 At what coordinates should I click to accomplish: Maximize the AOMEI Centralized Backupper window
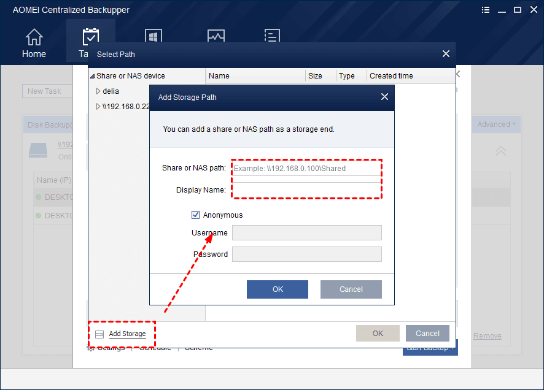click(518, 10)
